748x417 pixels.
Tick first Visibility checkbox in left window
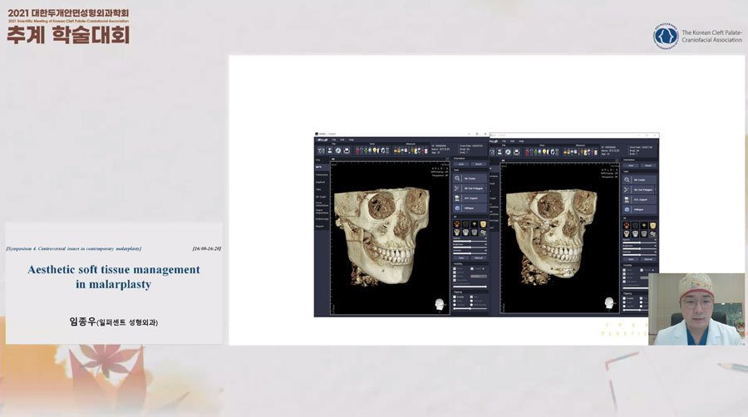455,268
